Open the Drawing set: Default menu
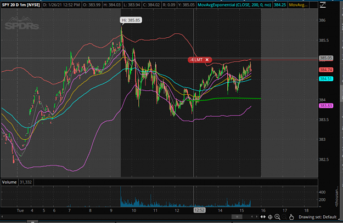 [x=317, y=217]
